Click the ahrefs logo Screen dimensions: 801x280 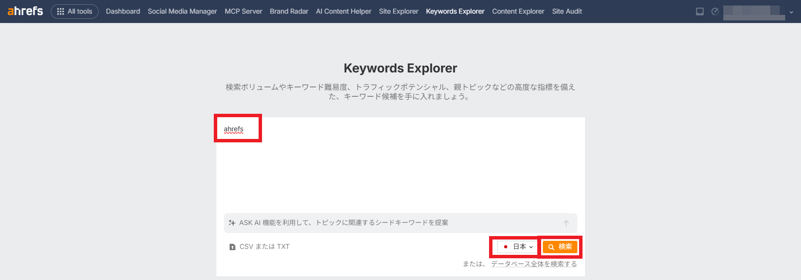pos(25,11)
